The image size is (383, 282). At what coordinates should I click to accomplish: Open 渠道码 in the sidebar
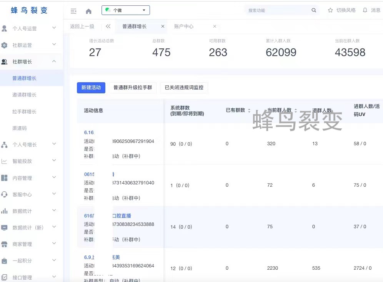(20, 128)
